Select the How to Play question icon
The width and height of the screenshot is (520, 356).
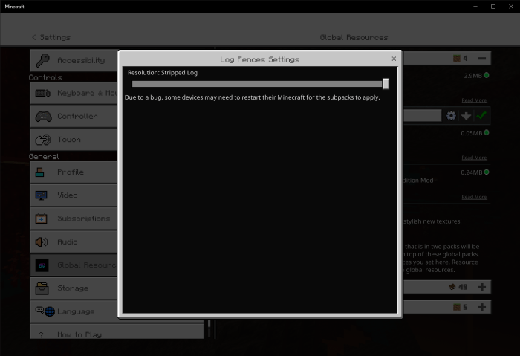click(x=41, y=334)
